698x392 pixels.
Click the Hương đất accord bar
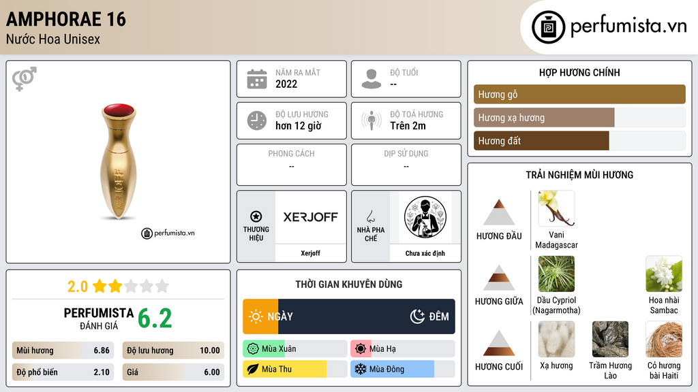(579, 140)
